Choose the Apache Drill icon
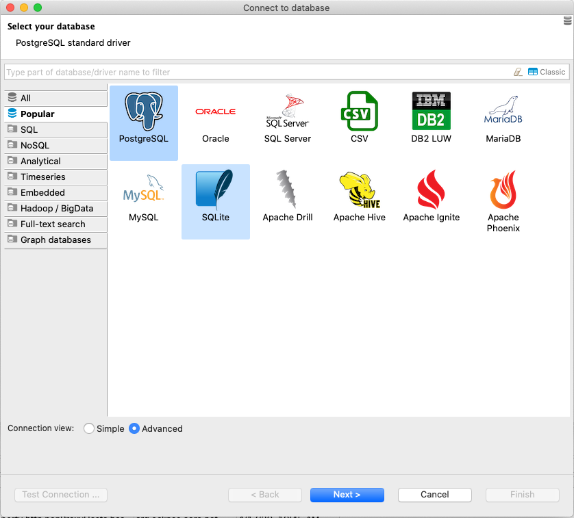574x518 pixels. tap(287, 189)
